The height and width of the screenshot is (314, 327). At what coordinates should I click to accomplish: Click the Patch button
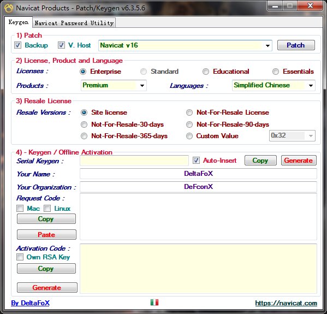pos(296,45)
